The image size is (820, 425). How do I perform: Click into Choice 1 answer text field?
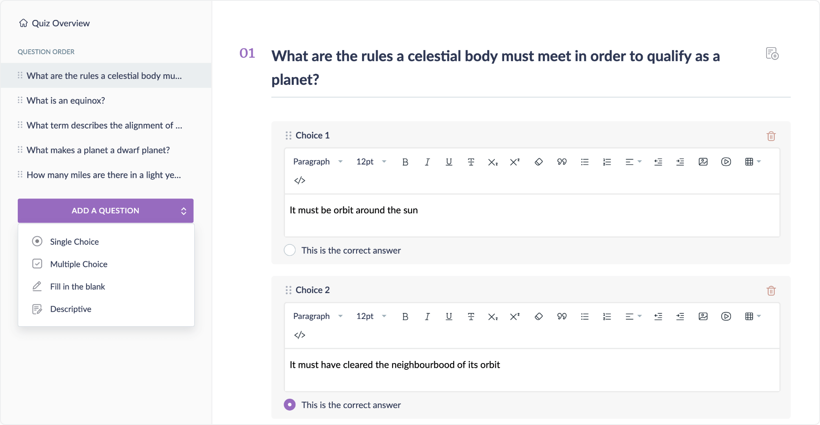pyautogui.click(x=532, y=215)
